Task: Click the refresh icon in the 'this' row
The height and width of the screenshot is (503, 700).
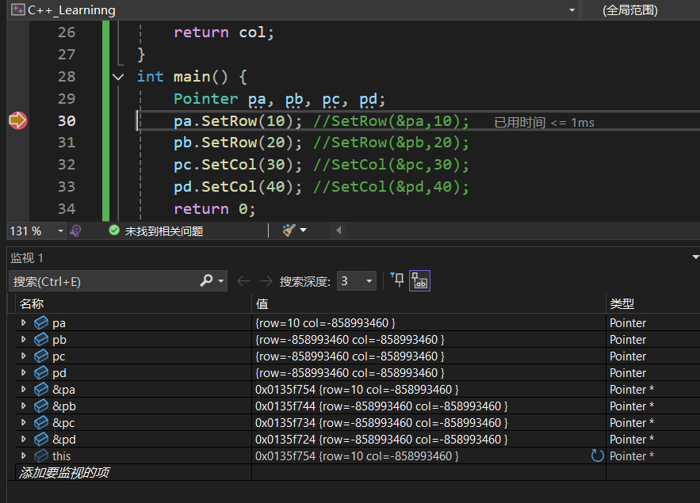Action: 598,455
